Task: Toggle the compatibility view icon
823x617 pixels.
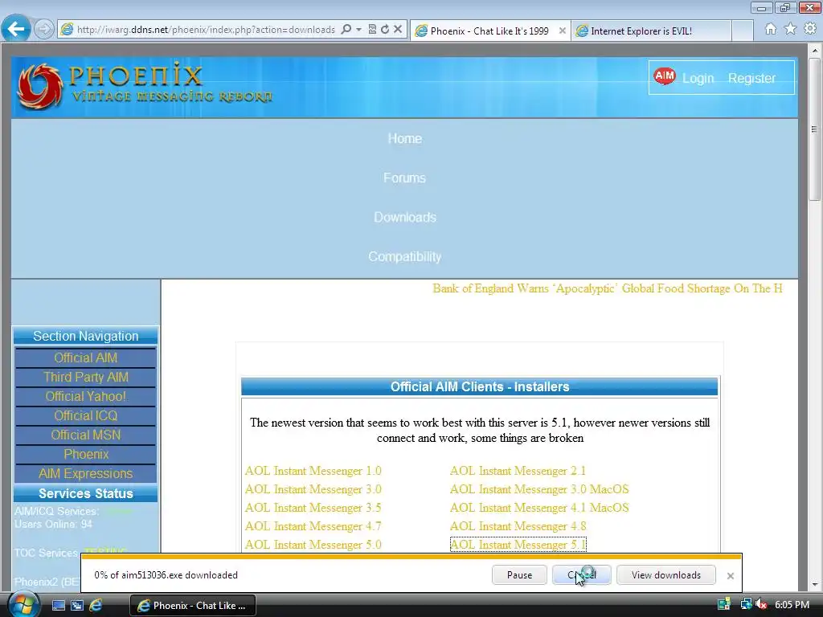Action: point(372,30)
